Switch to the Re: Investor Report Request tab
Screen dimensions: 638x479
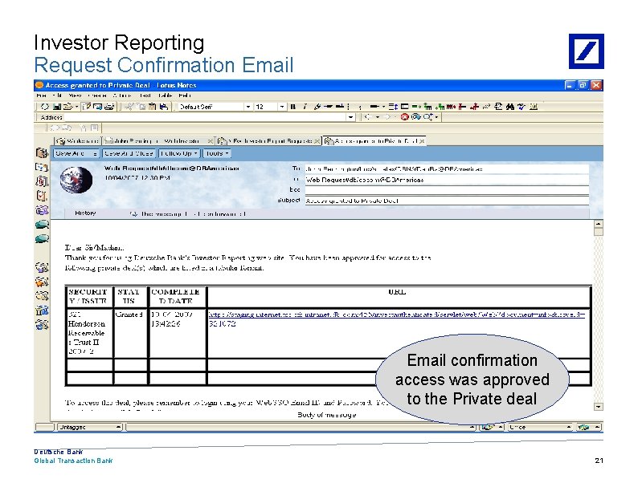[268, 141]
